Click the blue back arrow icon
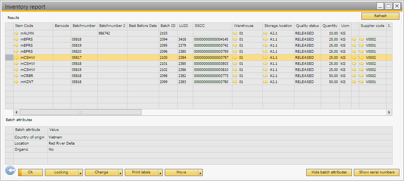The image size is (404, 181). [10, 171]
